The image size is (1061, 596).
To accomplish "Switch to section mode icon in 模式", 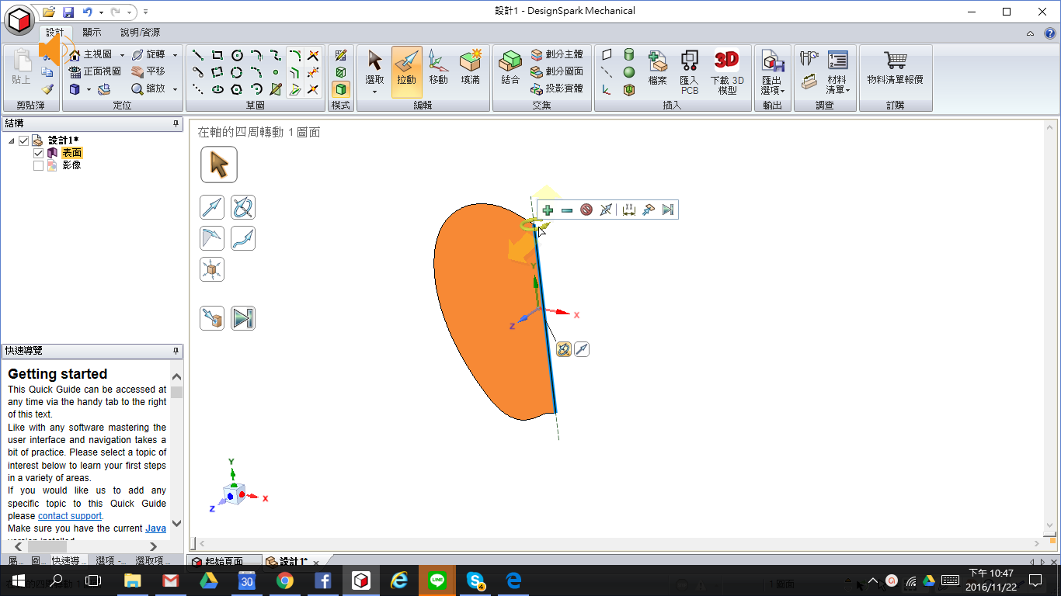I will click(x=340, y=72).
